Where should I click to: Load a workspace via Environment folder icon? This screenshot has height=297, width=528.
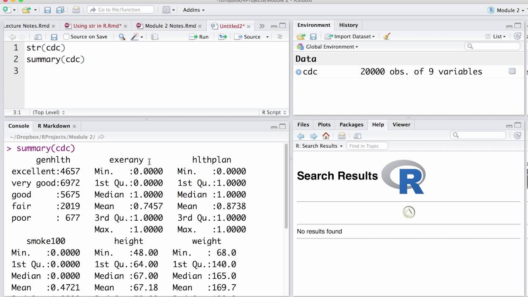(301, 37)
